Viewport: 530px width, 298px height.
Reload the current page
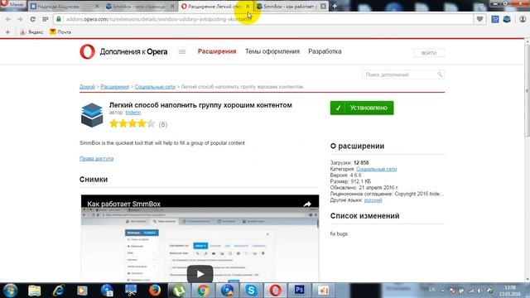(33, 19)
